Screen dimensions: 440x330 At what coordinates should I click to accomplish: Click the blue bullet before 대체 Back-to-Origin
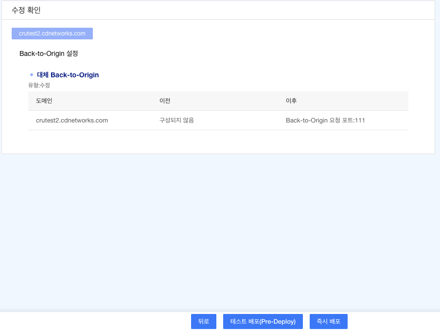pyautogui.click(x=32, y=75)
